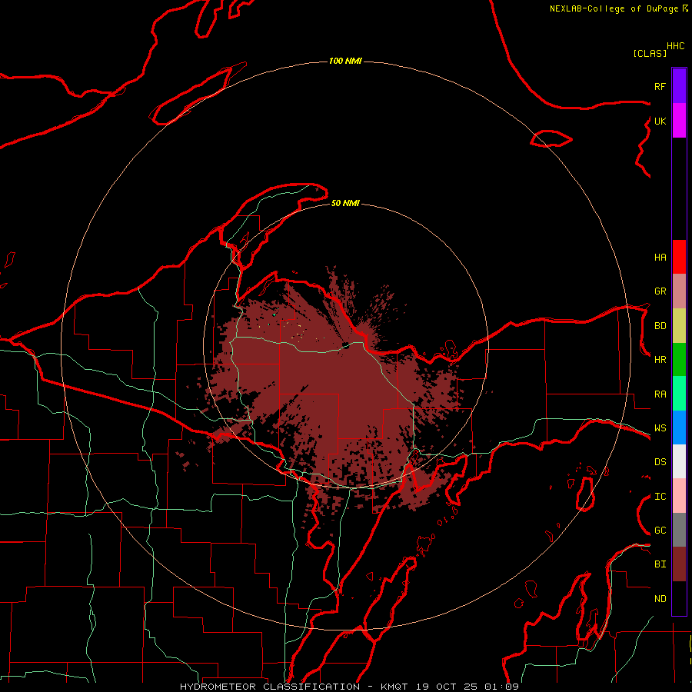
Task: Click the 50 NMI range ring label
Action: tap(345, 203)
